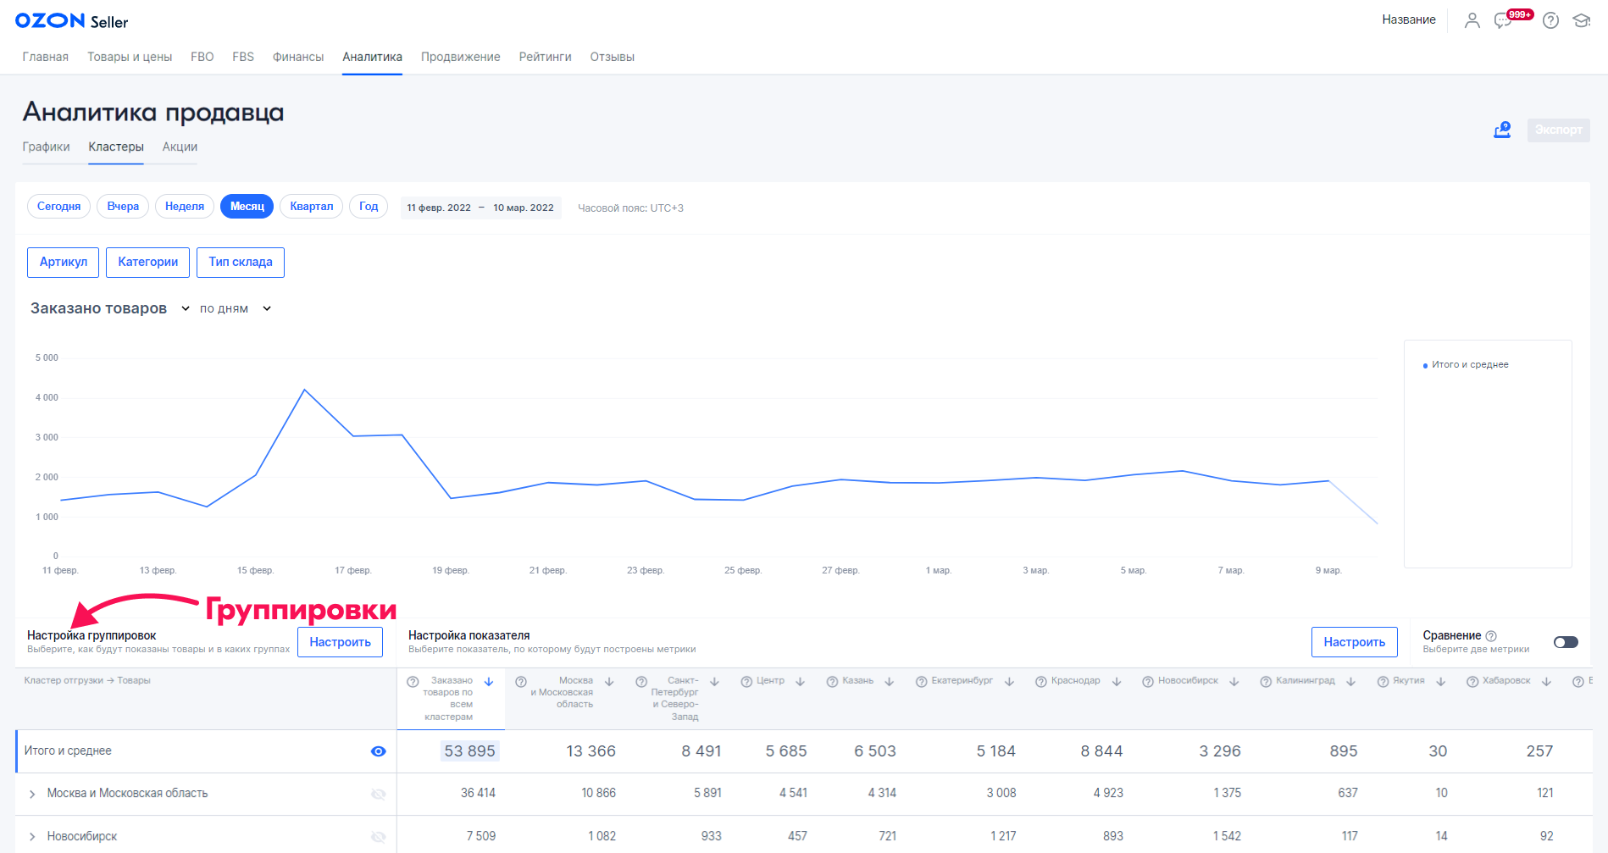1608x853 pixels.
Task: Toggle the Сравнение switch
Action: pos(1566,642)
